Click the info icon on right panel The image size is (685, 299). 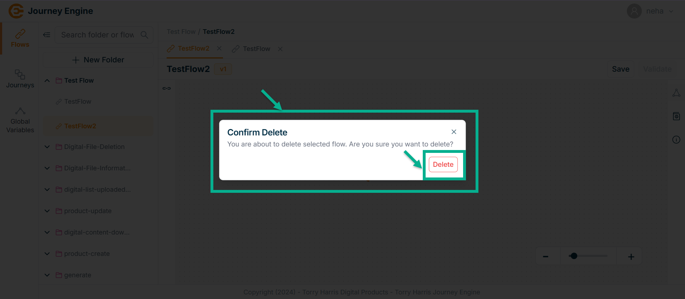[676, 140]
